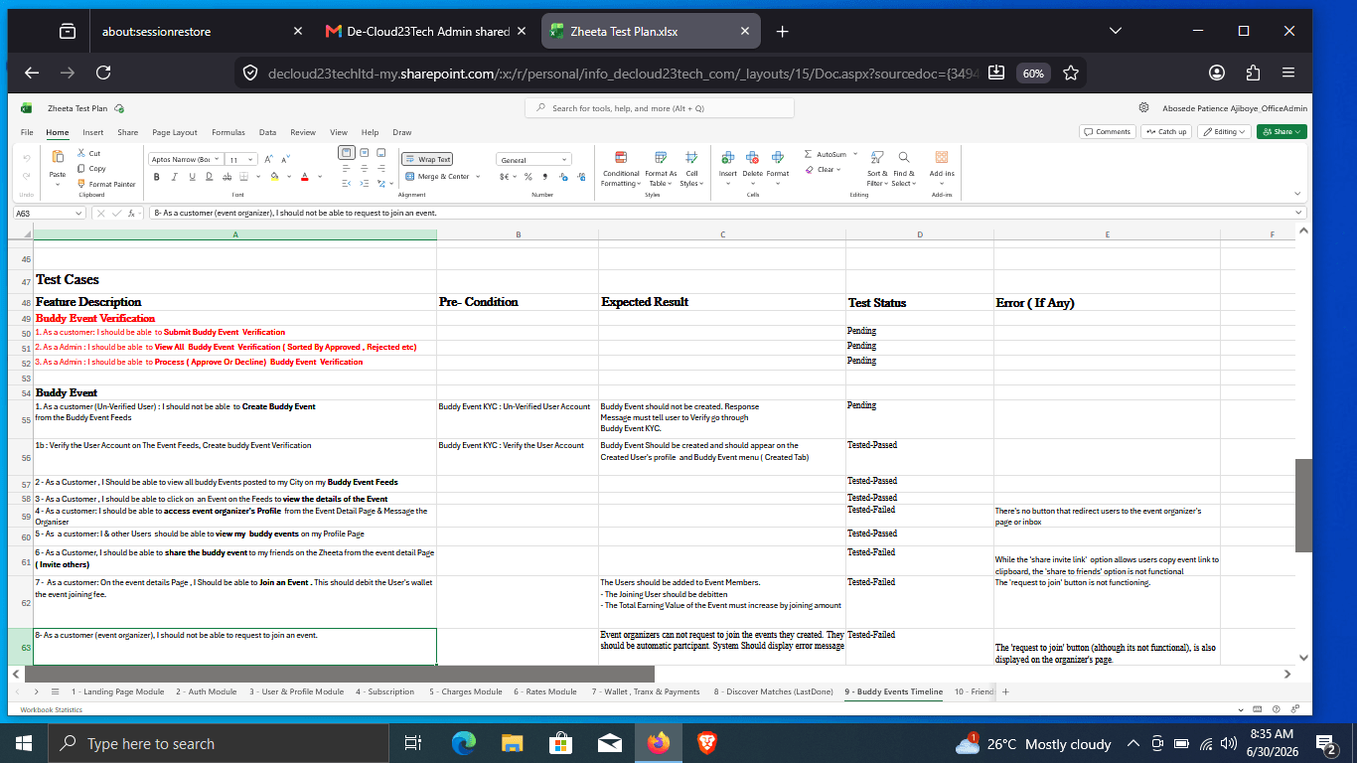Screen dimensions: 1357x763
Task: Open the File menu
Action: click(27, 132)
